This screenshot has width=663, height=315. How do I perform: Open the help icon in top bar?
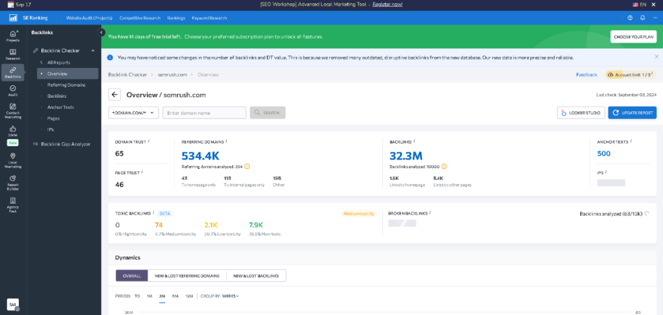[x=630, y=17]
